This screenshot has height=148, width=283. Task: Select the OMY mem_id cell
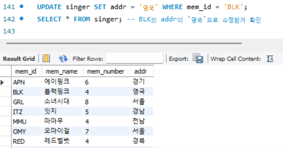tap(27, 131)
